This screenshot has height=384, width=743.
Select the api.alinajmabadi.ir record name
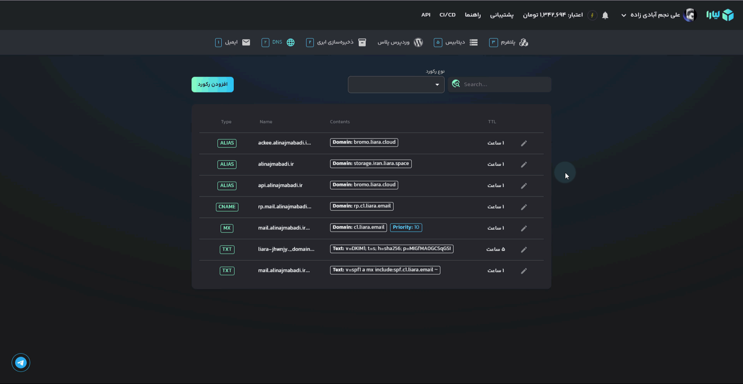pyautogui.click(x=280, y=185)
